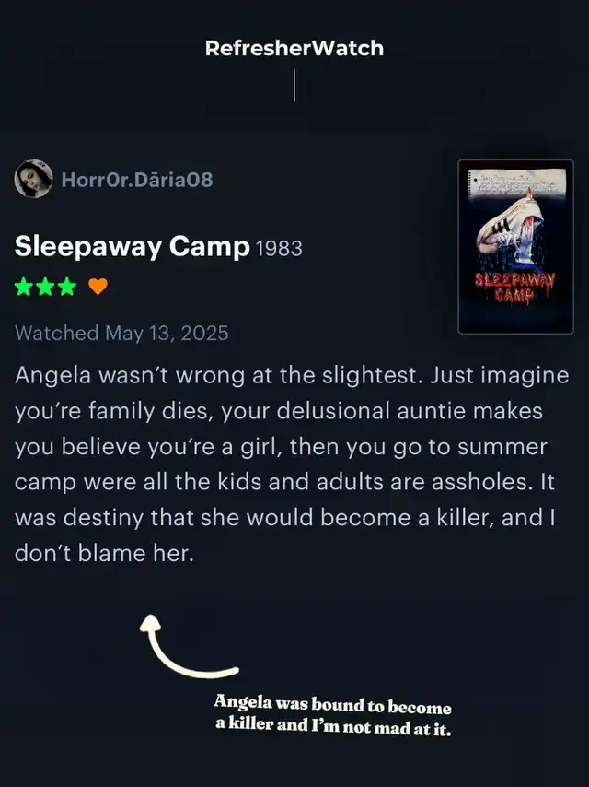Click the review's last line "don't blame her."
The width and height of the screenshot is (589, 787).
(104, 553)
